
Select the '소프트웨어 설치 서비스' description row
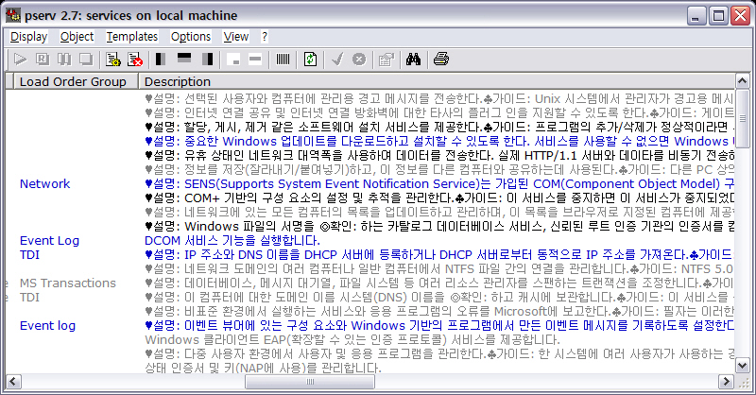(x=439, y=127)
